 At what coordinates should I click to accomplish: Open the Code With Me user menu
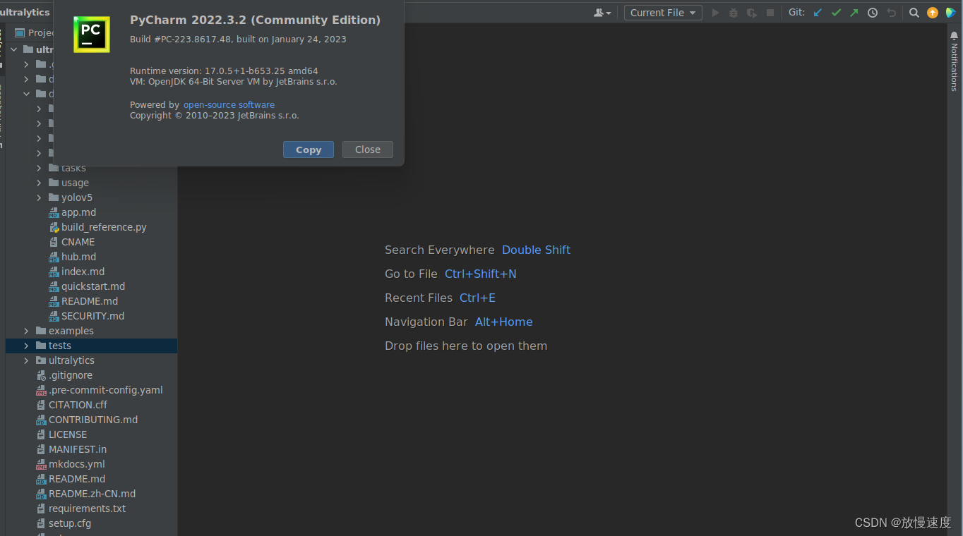(x=602, y=13)
